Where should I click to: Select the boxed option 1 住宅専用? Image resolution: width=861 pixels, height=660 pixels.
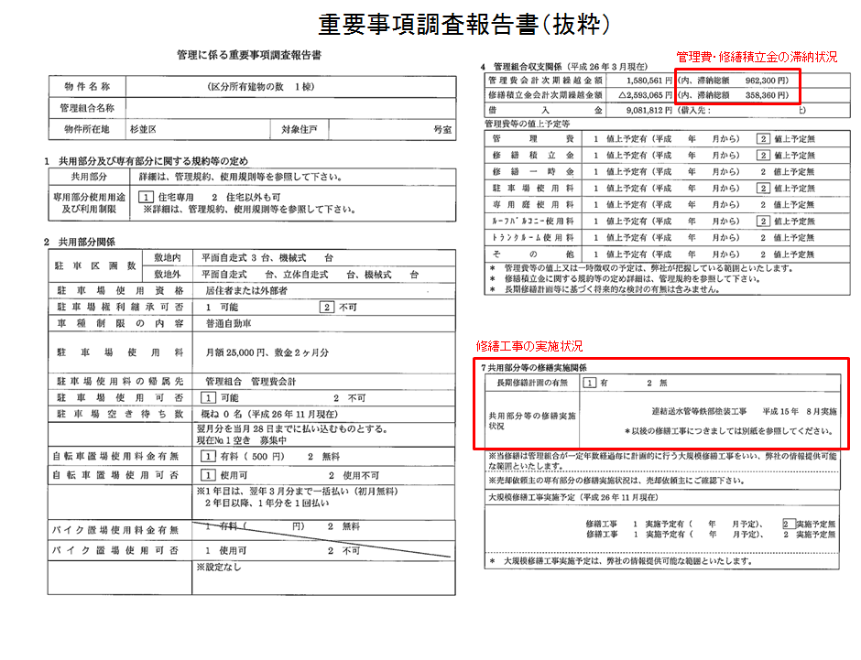pyautogui.click(x=167, y=197)
